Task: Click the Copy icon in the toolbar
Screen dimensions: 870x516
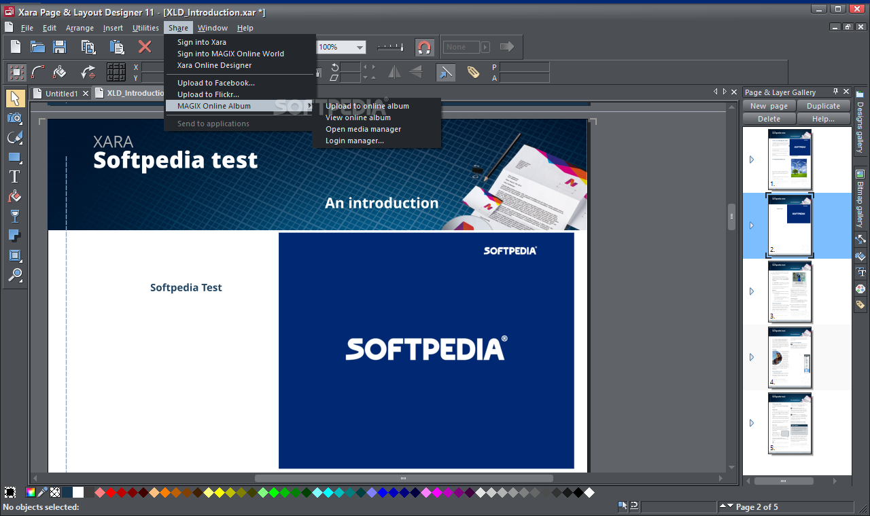Action: (x=88, y=47)
